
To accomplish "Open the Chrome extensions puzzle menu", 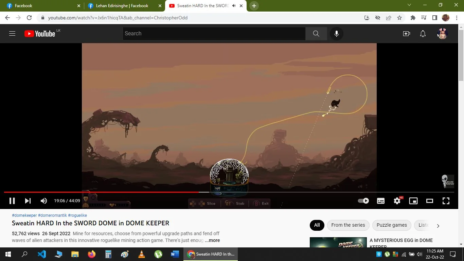I will click(413, 18).
